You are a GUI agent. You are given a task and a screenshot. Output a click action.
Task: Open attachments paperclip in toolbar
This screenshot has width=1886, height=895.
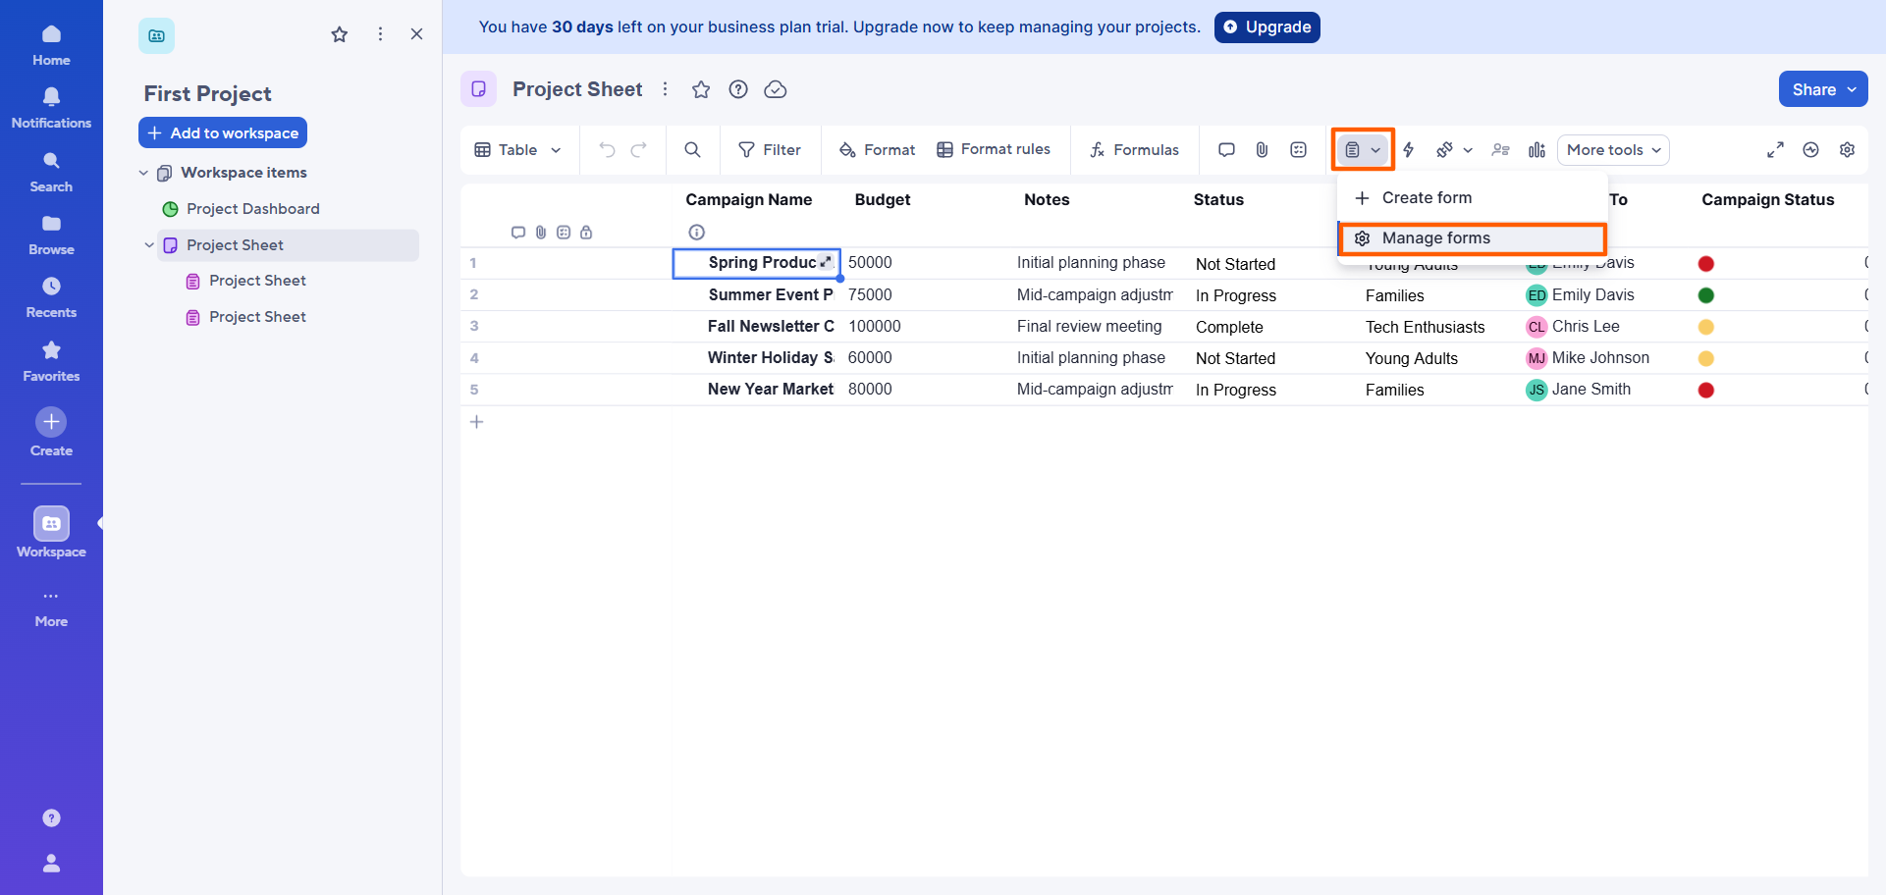coord(1263,150)
